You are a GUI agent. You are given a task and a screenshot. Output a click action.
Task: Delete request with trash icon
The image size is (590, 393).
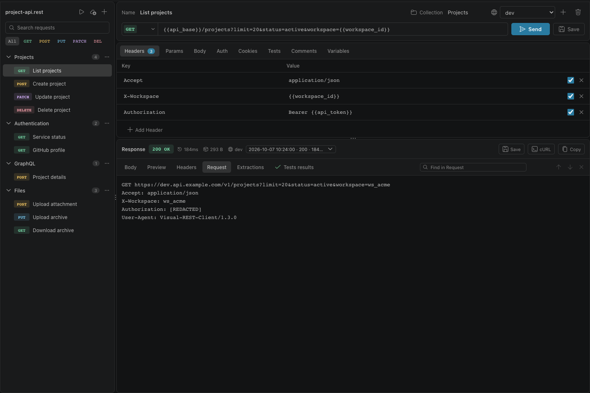[x=578, y=12]
